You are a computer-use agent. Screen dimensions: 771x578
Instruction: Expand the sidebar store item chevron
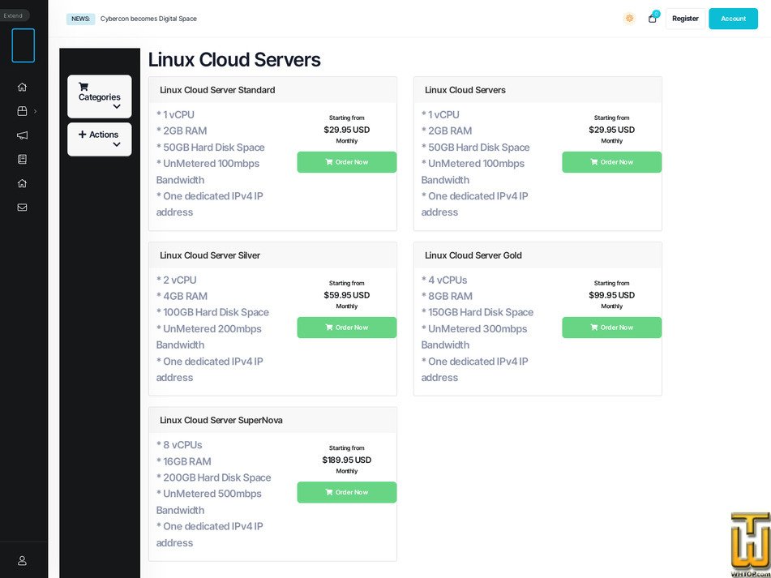coord(36,111)
